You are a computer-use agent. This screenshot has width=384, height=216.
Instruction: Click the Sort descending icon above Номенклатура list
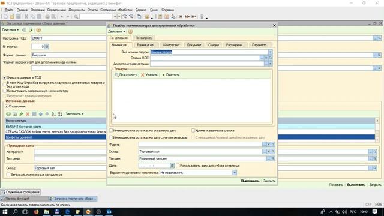(60, 114)
